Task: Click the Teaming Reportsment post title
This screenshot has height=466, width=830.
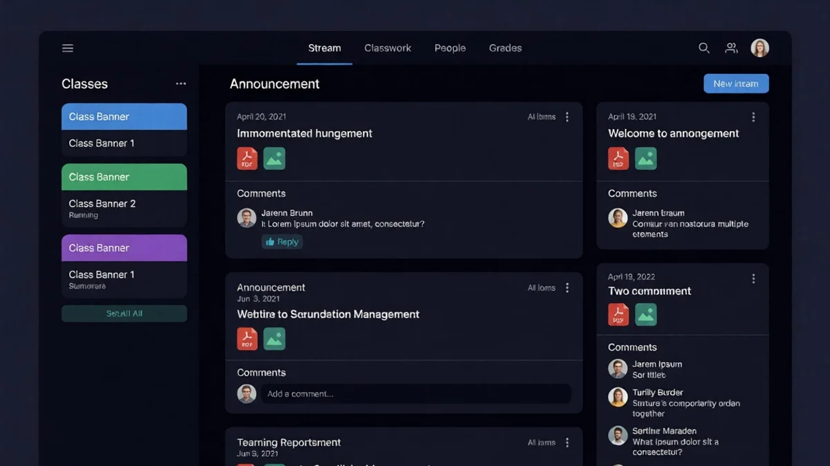Action: [288, 442]
